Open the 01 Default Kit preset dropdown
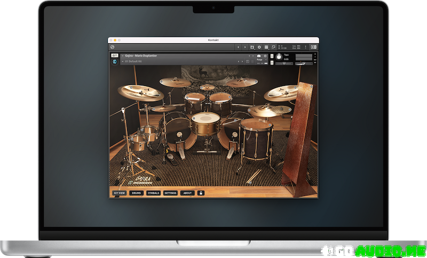Screen dimensions: 427x258 [x=122, y=61]
